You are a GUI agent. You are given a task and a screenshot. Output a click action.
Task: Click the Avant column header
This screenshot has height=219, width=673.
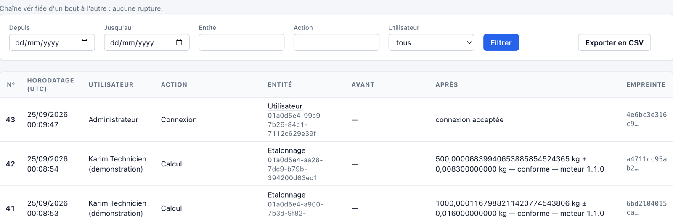pyautogui.click(x=363, y=84)
